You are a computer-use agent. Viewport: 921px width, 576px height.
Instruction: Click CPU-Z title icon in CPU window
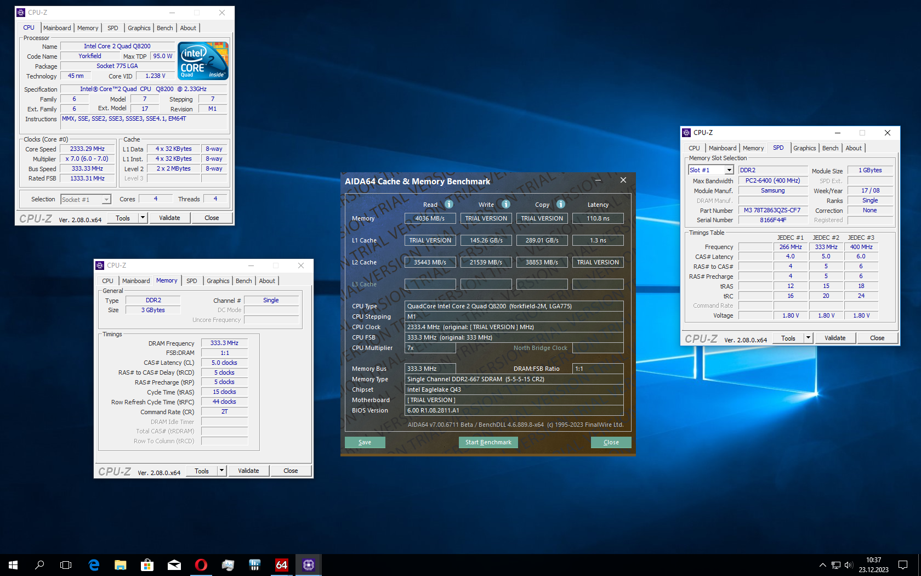pyautogui.click(x=21, y=13)
